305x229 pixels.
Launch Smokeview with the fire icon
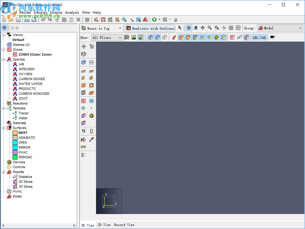click(x=176, y=19)
